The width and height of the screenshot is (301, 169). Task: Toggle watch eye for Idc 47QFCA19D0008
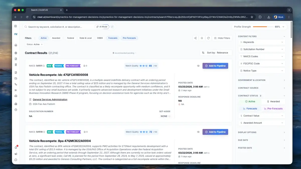(198, 66)
